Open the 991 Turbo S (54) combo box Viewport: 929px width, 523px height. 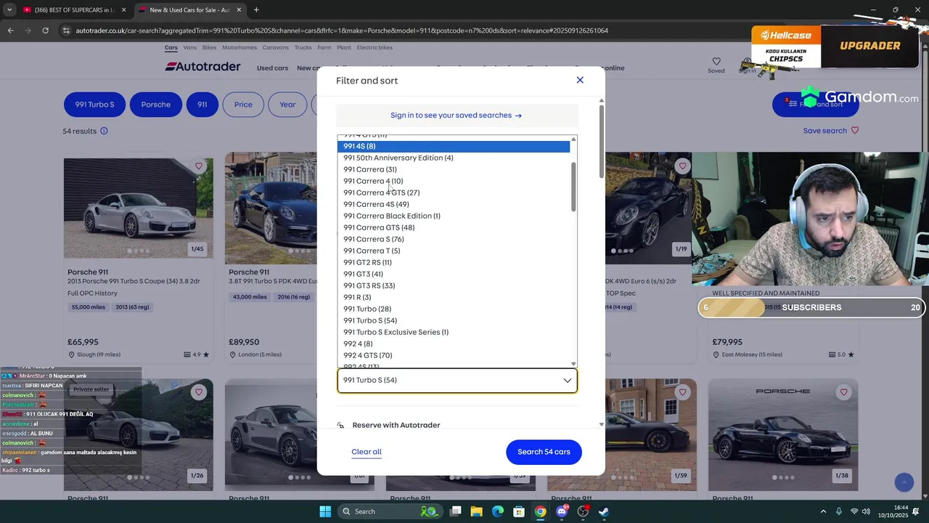pyautogui.click(x=457, y=380)
